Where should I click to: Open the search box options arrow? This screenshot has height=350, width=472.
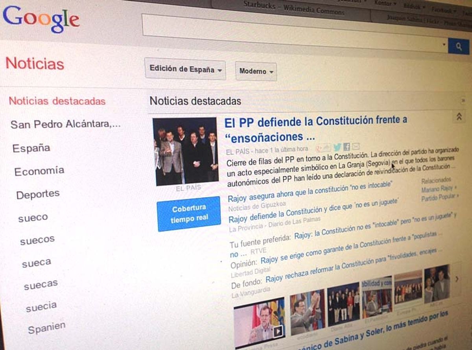(444, 44)
